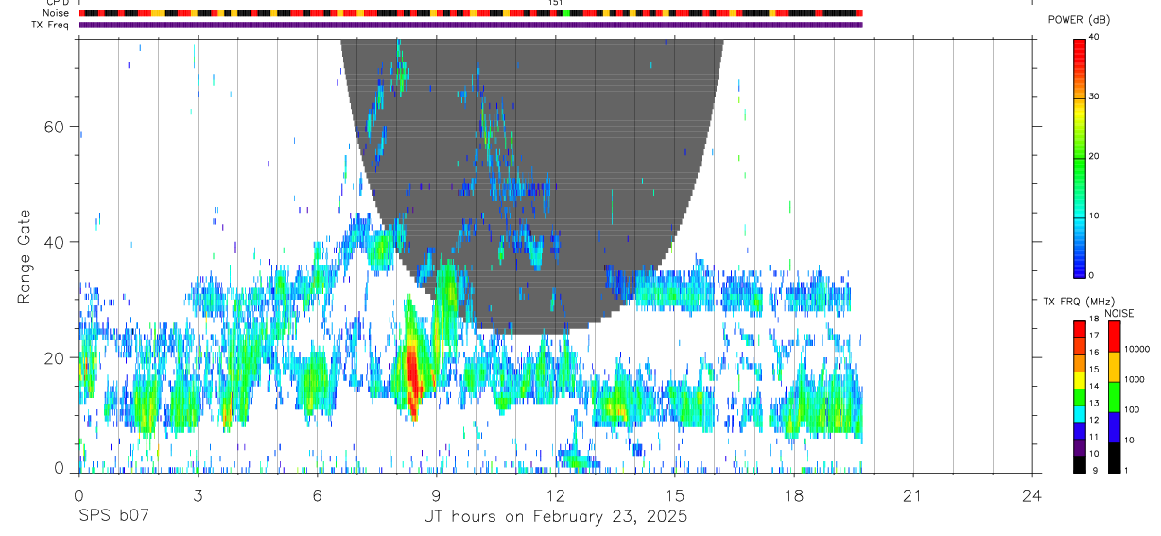Image resolution: width=1161 pixels, height=536 pixels.
Task: Click the 6 tick on UT hours axis
Action: 317,494
